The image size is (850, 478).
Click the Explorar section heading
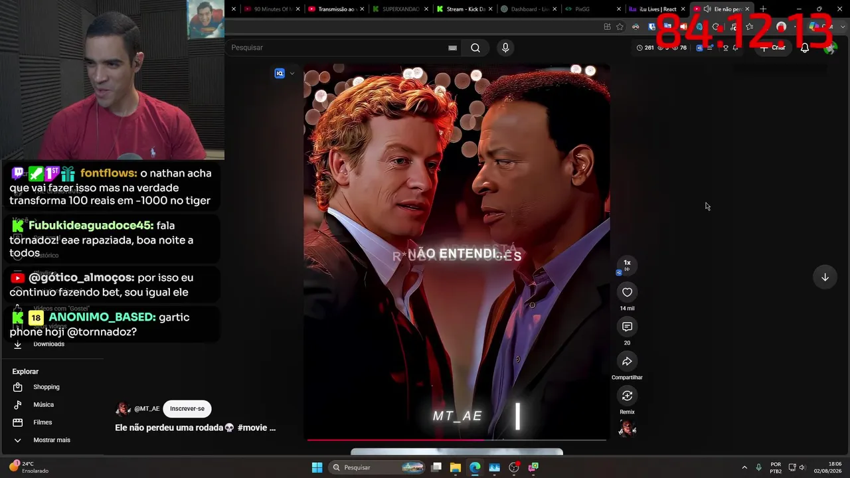coord(25,372)
